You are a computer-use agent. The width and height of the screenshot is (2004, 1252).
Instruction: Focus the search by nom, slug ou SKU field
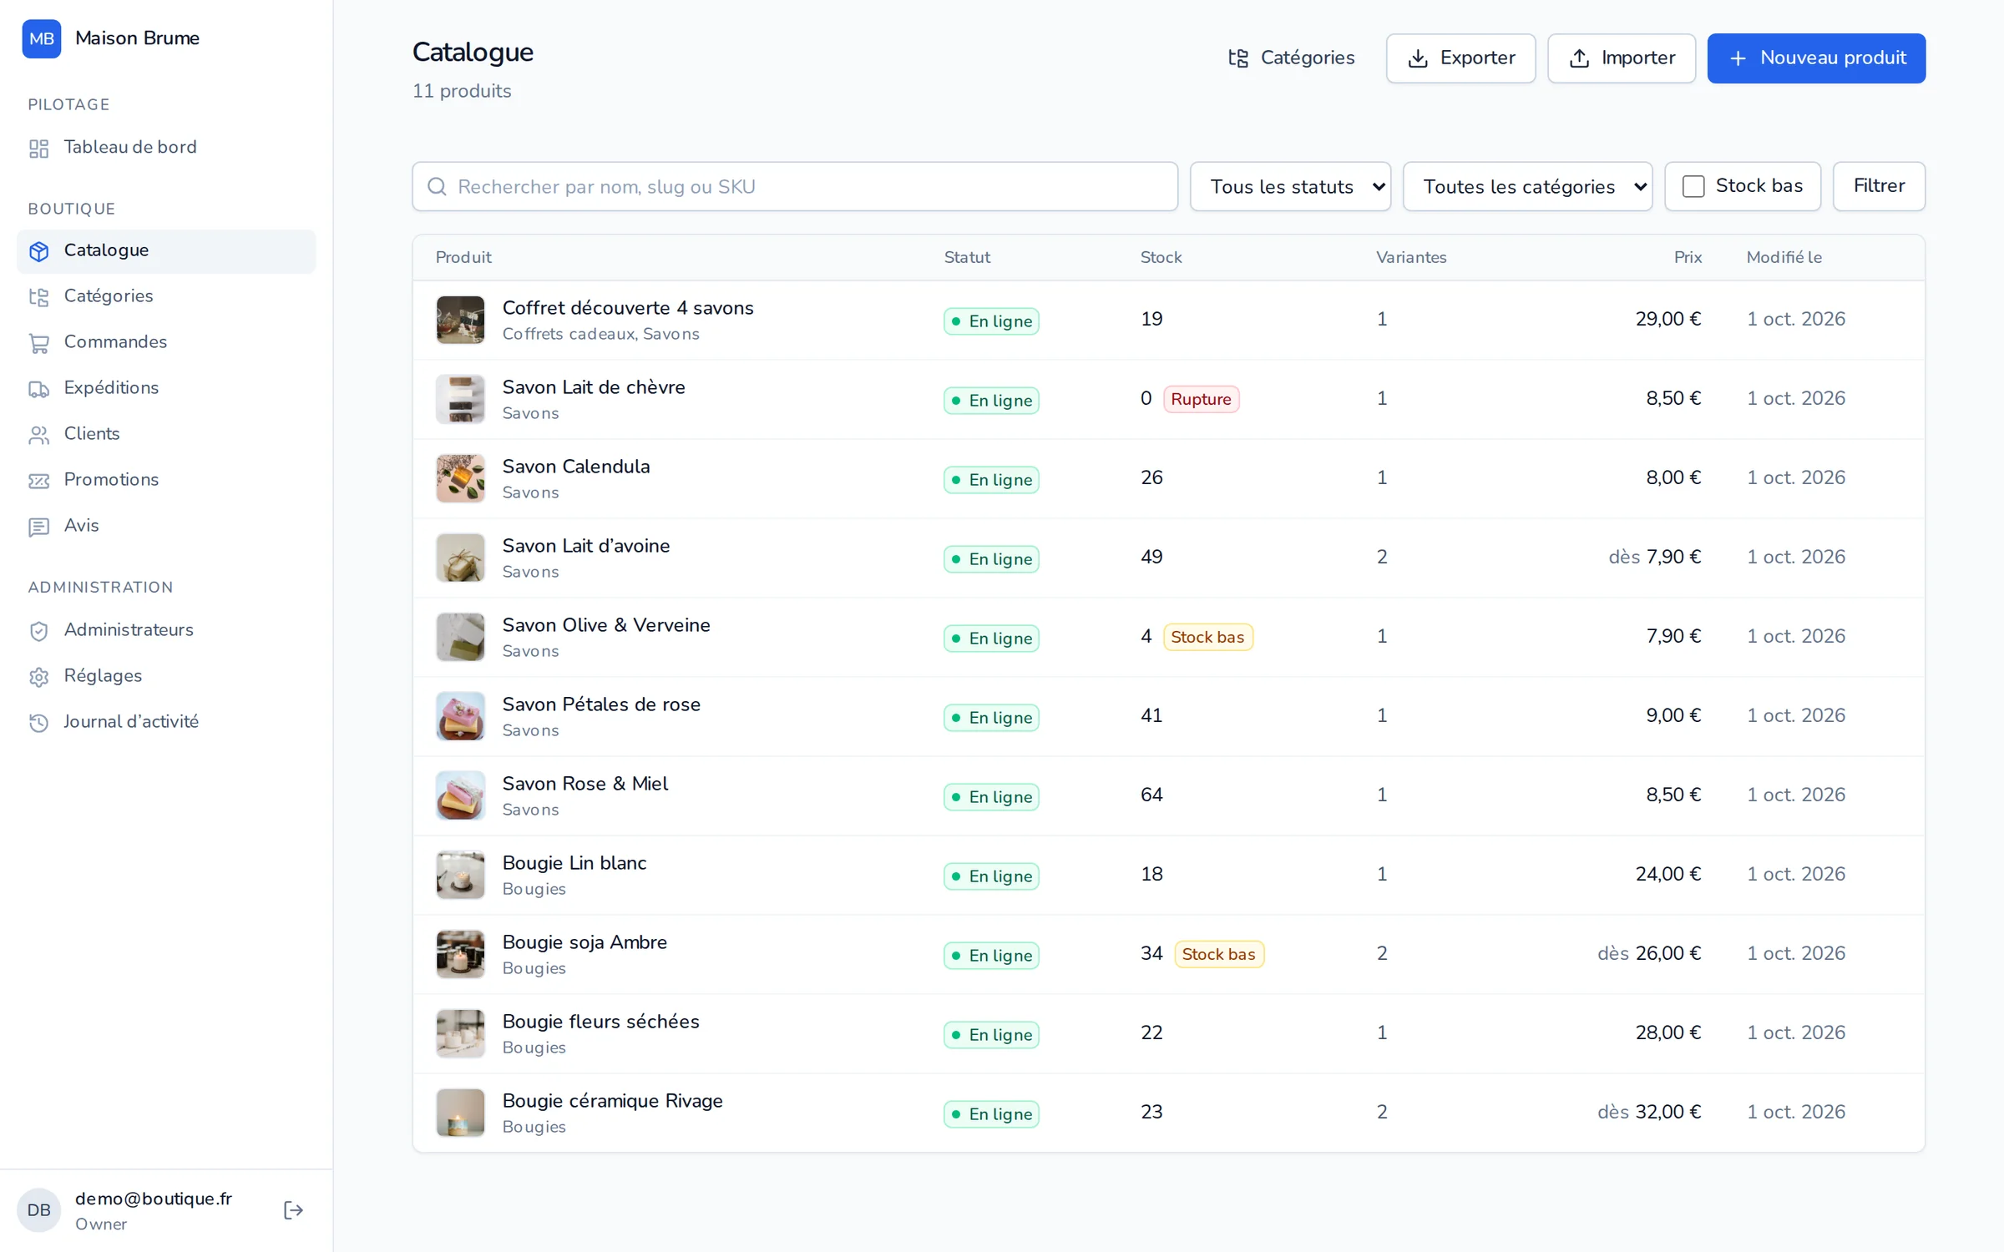click(x=795, y=186)
